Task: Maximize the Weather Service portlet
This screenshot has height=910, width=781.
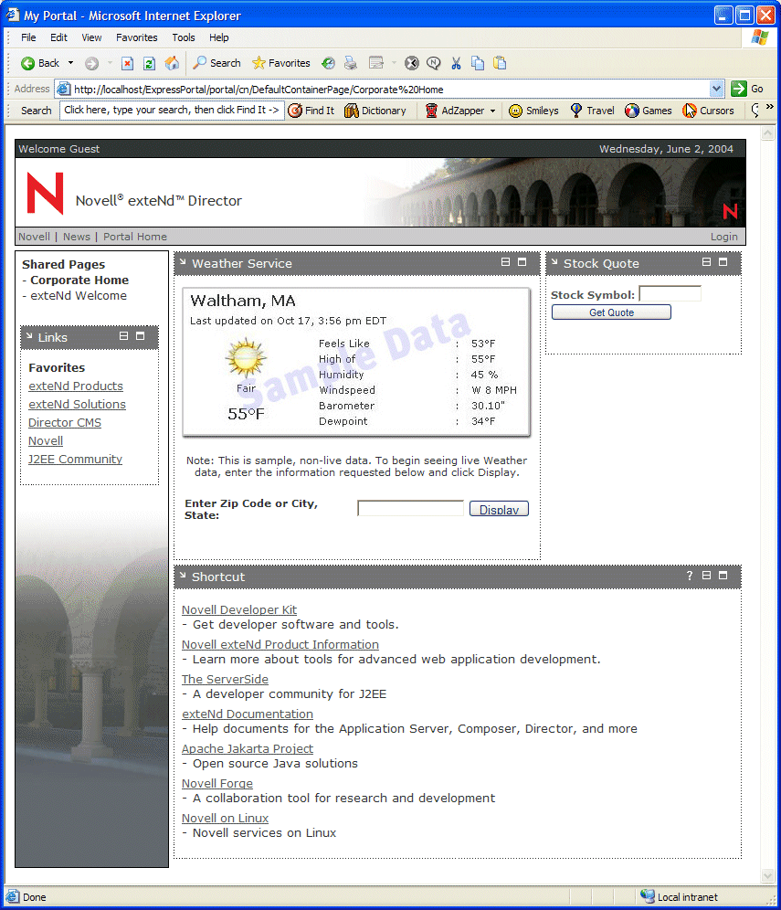Action: coord(522,262)
